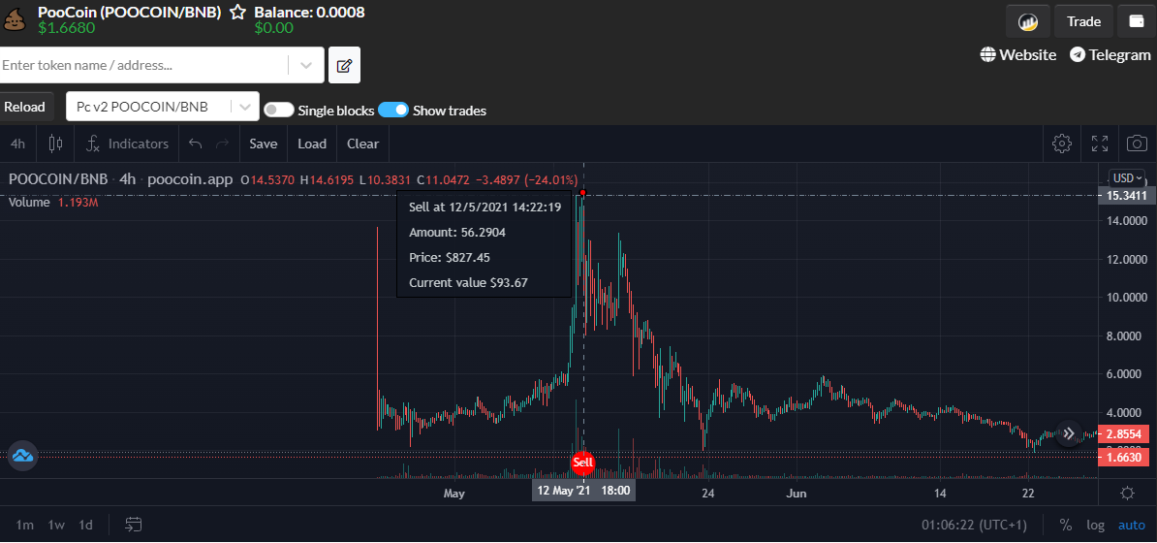
Task: Toggle auto scale mode
Action: (x=1132, y=526)
